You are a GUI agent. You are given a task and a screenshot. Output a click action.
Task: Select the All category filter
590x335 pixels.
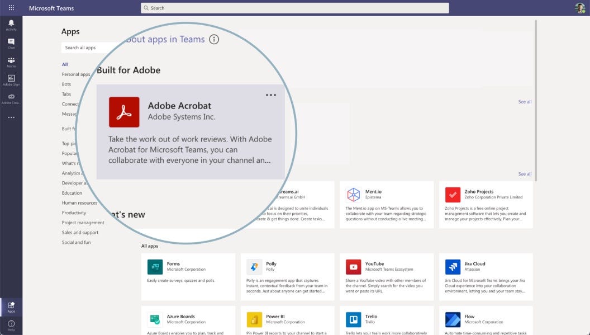point(65,64)
